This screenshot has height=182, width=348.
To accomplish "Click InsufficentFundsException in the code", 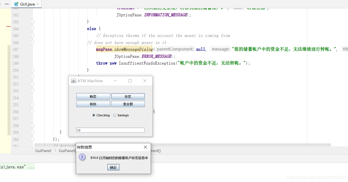I will coord(147,63).
